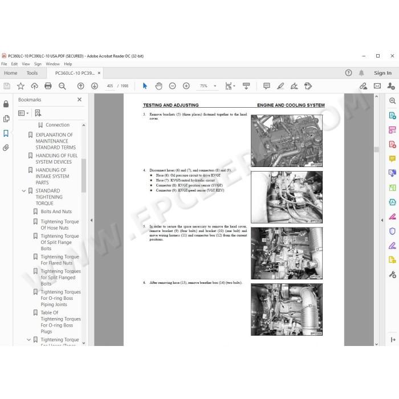
Task: Click the share with others person icon
Action: point(391,86)
